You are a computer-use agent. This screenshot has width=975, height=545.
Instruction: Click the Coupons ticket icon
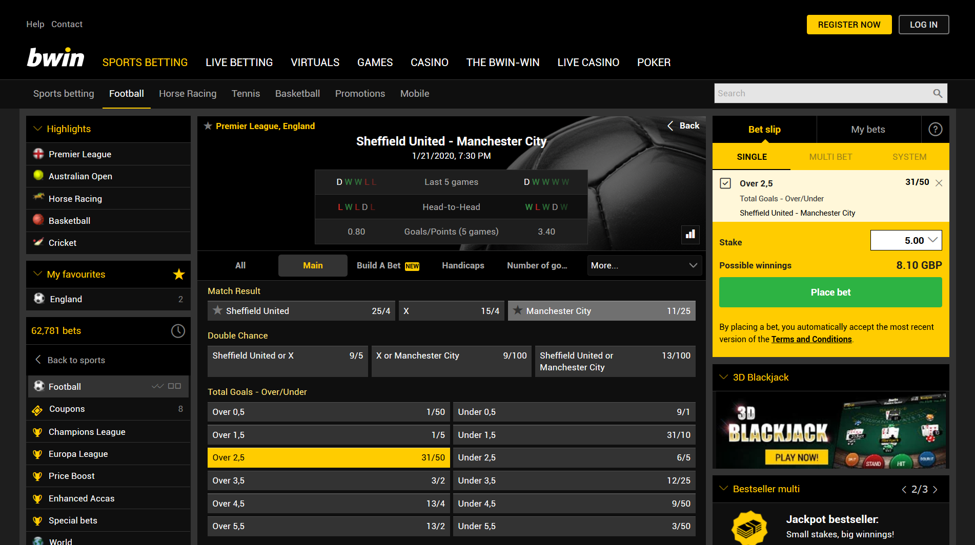[x=37, y=410]
